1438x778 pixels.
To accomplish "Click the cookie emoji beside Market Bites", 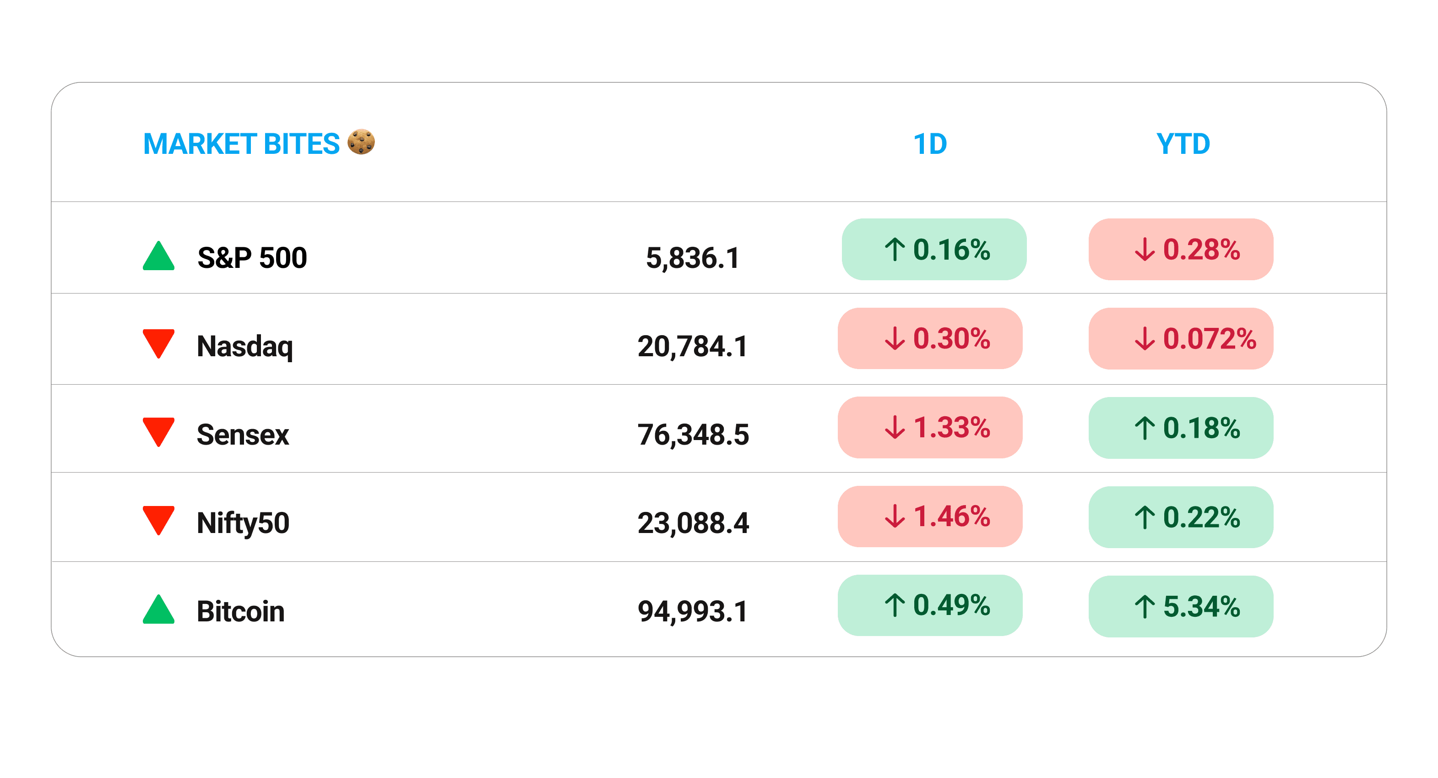I will [361, 142].
